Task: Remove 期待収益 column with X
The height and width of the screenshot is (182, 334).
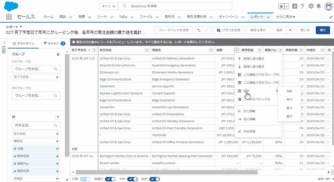Action: [x=57, y=156]
